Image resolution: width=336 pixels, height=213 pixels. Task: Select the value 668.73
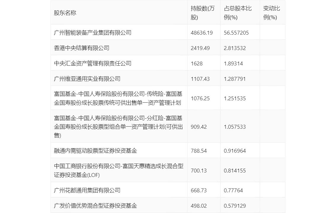coord(199,190)
